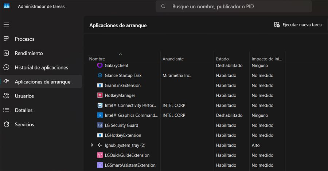The height and width of the screenshot is (171, 328).
Task: Click the Servicios gear icon
Action: 6,124
